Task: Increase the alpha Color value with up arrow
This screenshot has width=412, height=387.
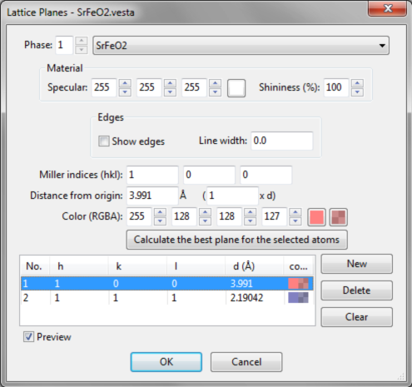Action: pos(295,212)
